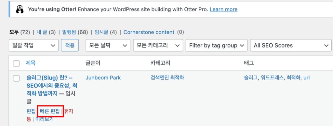Tick the select-all checkbox in the header row
This screenshot has height=126, width=333.
pos(16,63)
